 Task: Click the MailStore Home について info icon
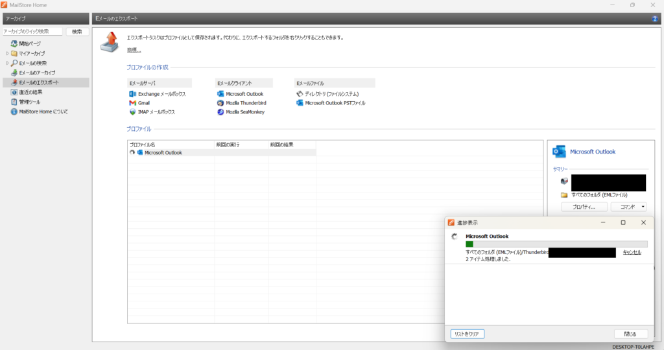(14, 111)
